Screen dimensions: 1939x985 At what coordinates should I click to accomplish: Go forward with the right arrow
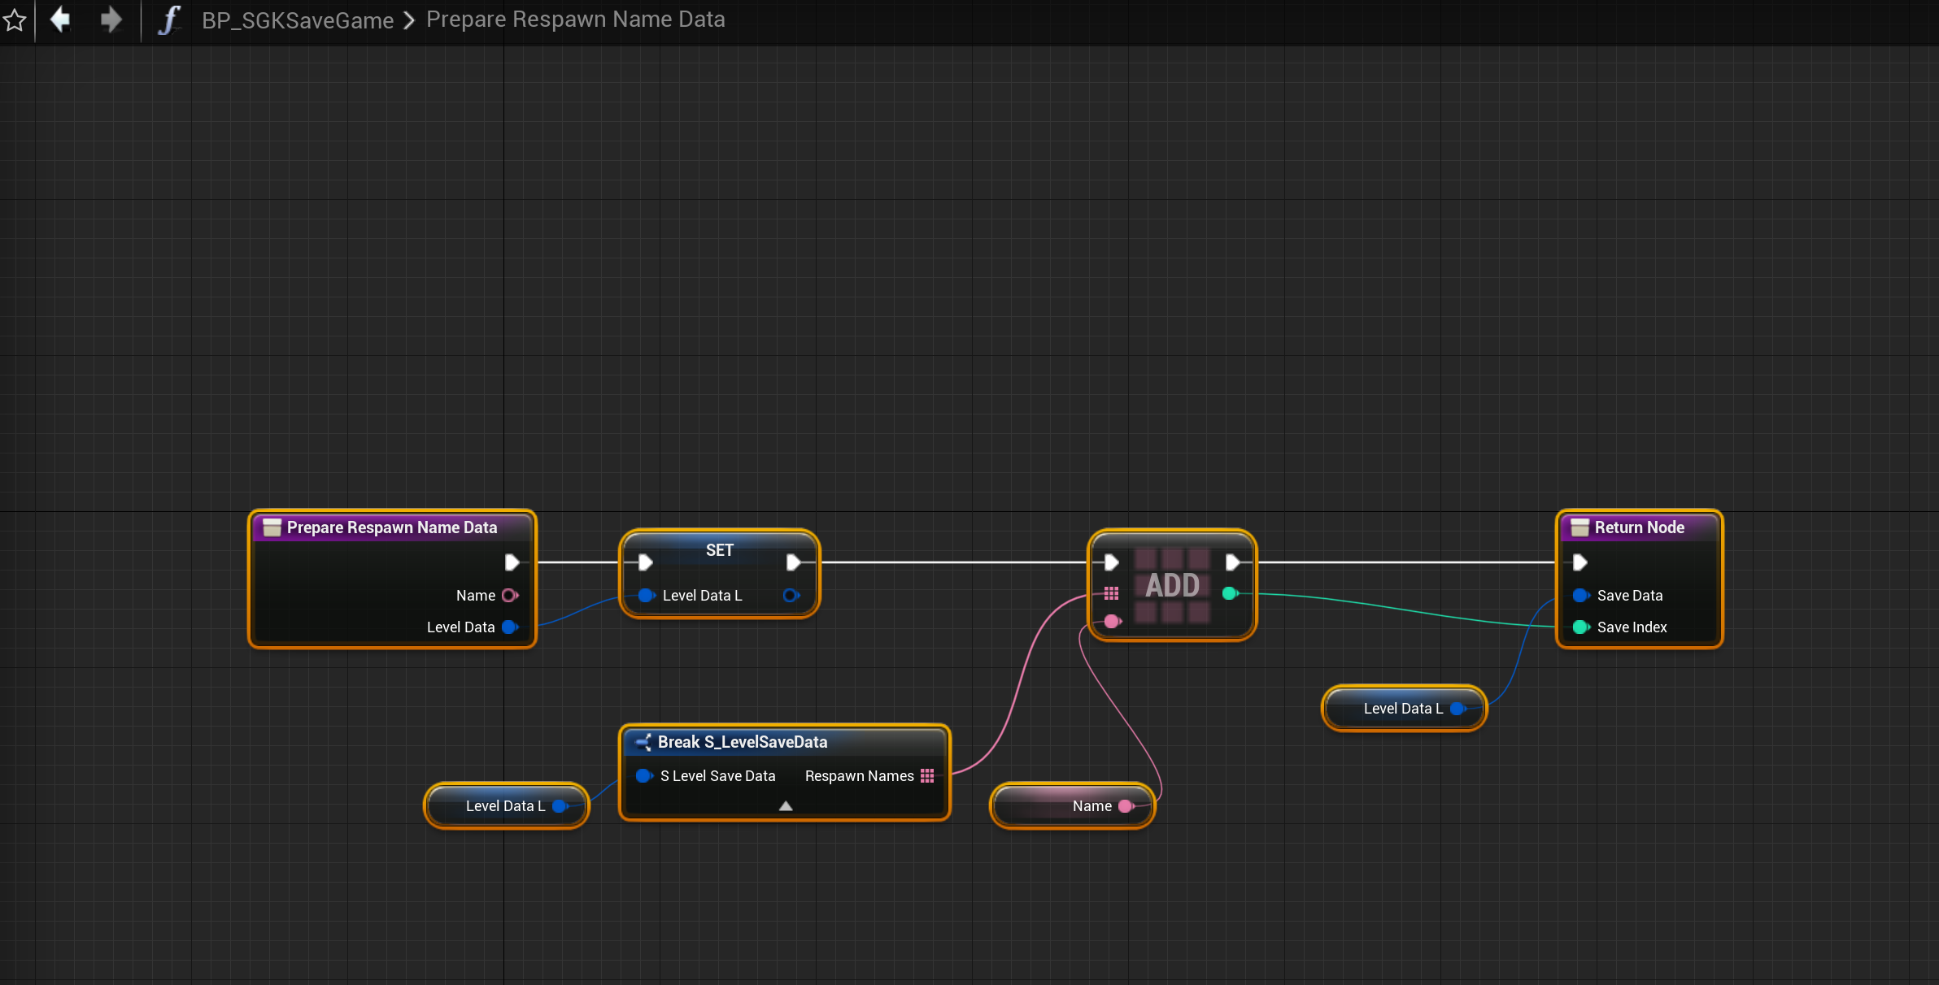[x=111, y=20]
